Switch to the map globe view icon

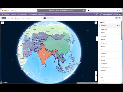tap(116, 18)
